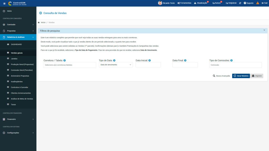
Task: Click help icon beside Corretora / Tabela
Action: [65, 61]
